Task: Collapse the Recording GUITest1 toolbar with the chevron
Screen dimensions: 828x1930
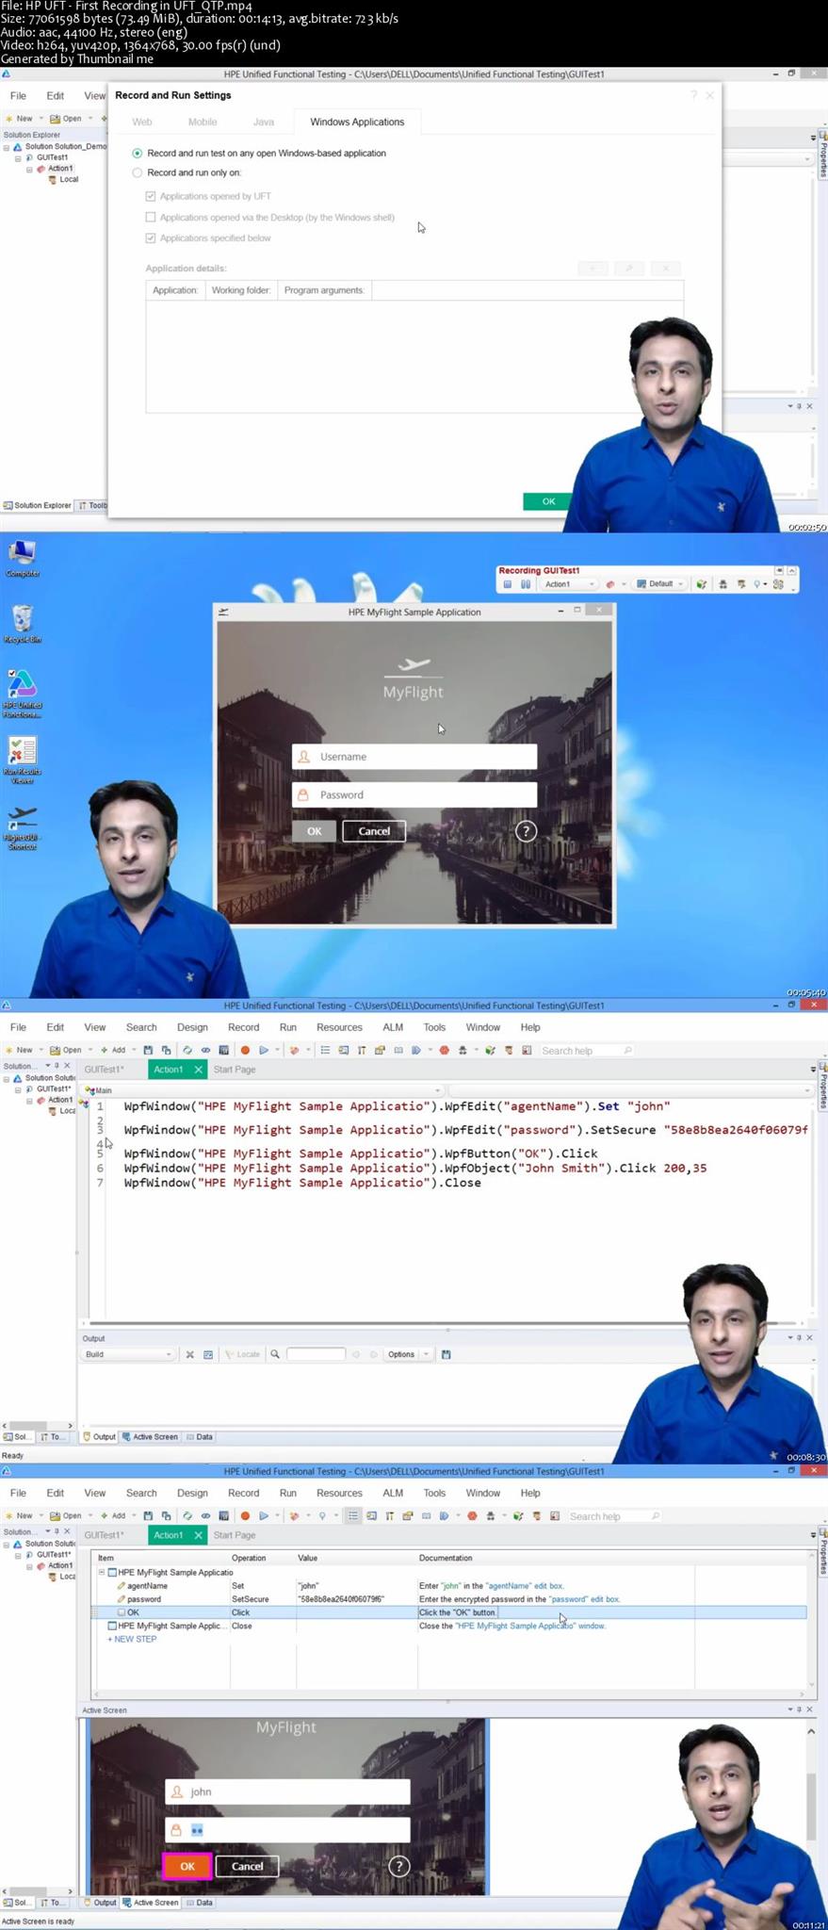Action: [x=792, y=571]
